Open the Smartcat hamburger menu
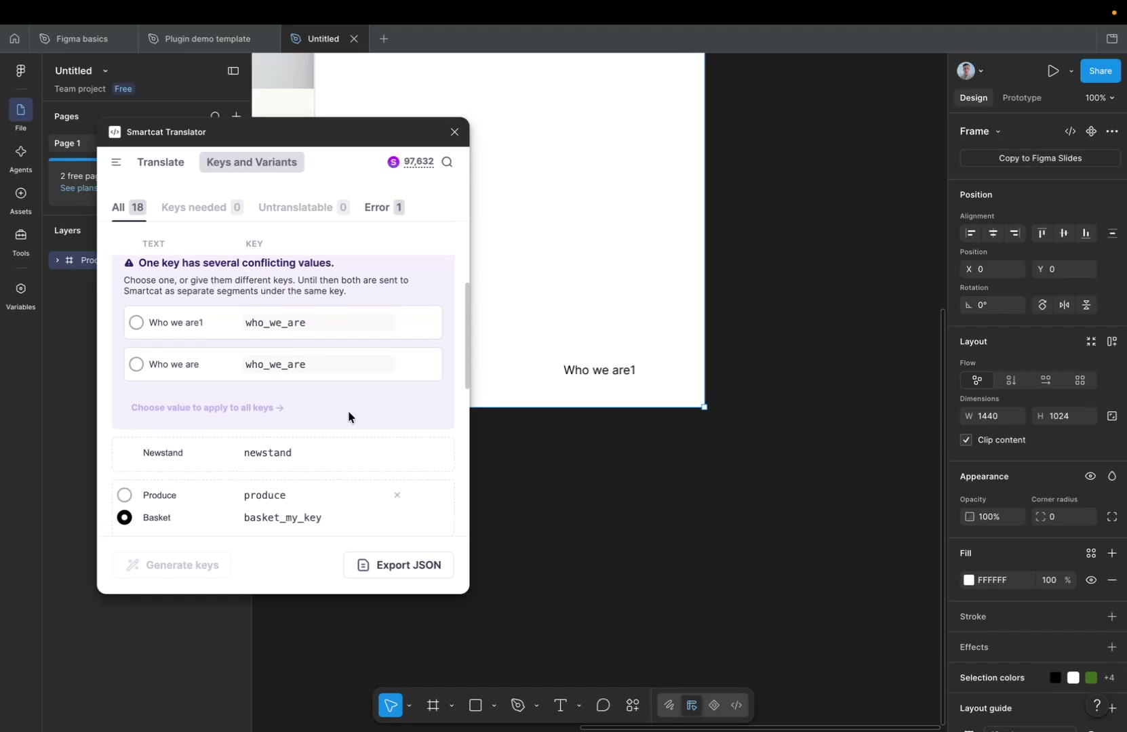This screenshot has height=732, width=1127. point(116,162)
